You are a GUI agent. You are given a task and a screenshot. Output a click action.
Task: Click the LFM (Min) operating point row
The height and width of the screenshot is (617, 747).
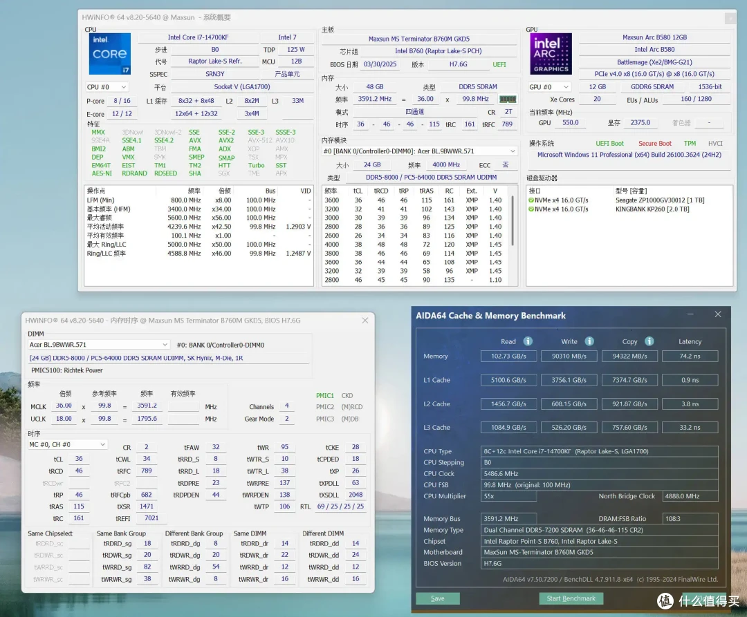(199, 200)
